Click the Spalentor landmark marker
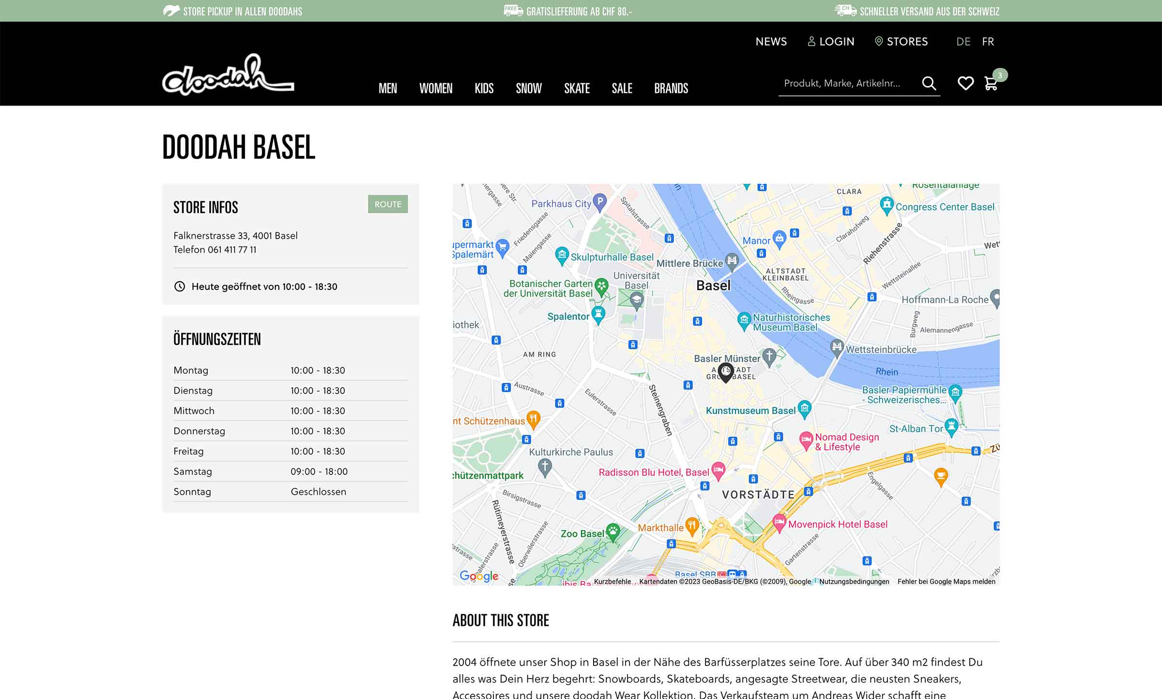Viewport: 1162px width, 699px height. click(598, 316)
